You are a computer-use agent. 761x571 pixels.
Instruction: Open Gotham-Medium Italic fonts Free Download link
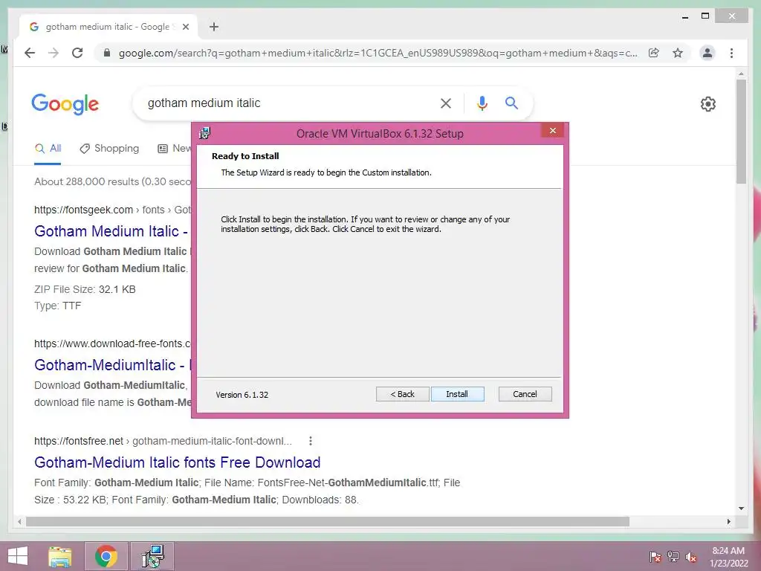point(177,462)
